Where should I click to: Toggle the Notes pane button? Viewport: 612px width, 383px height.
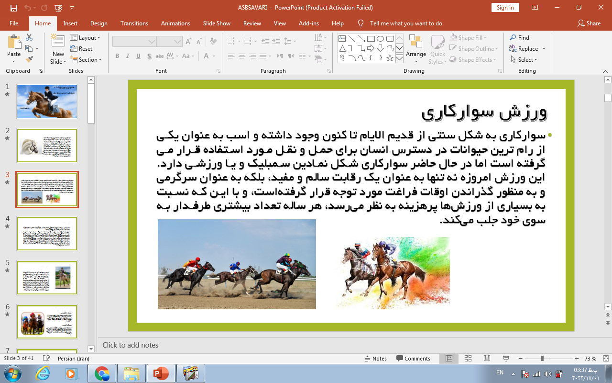375,359
